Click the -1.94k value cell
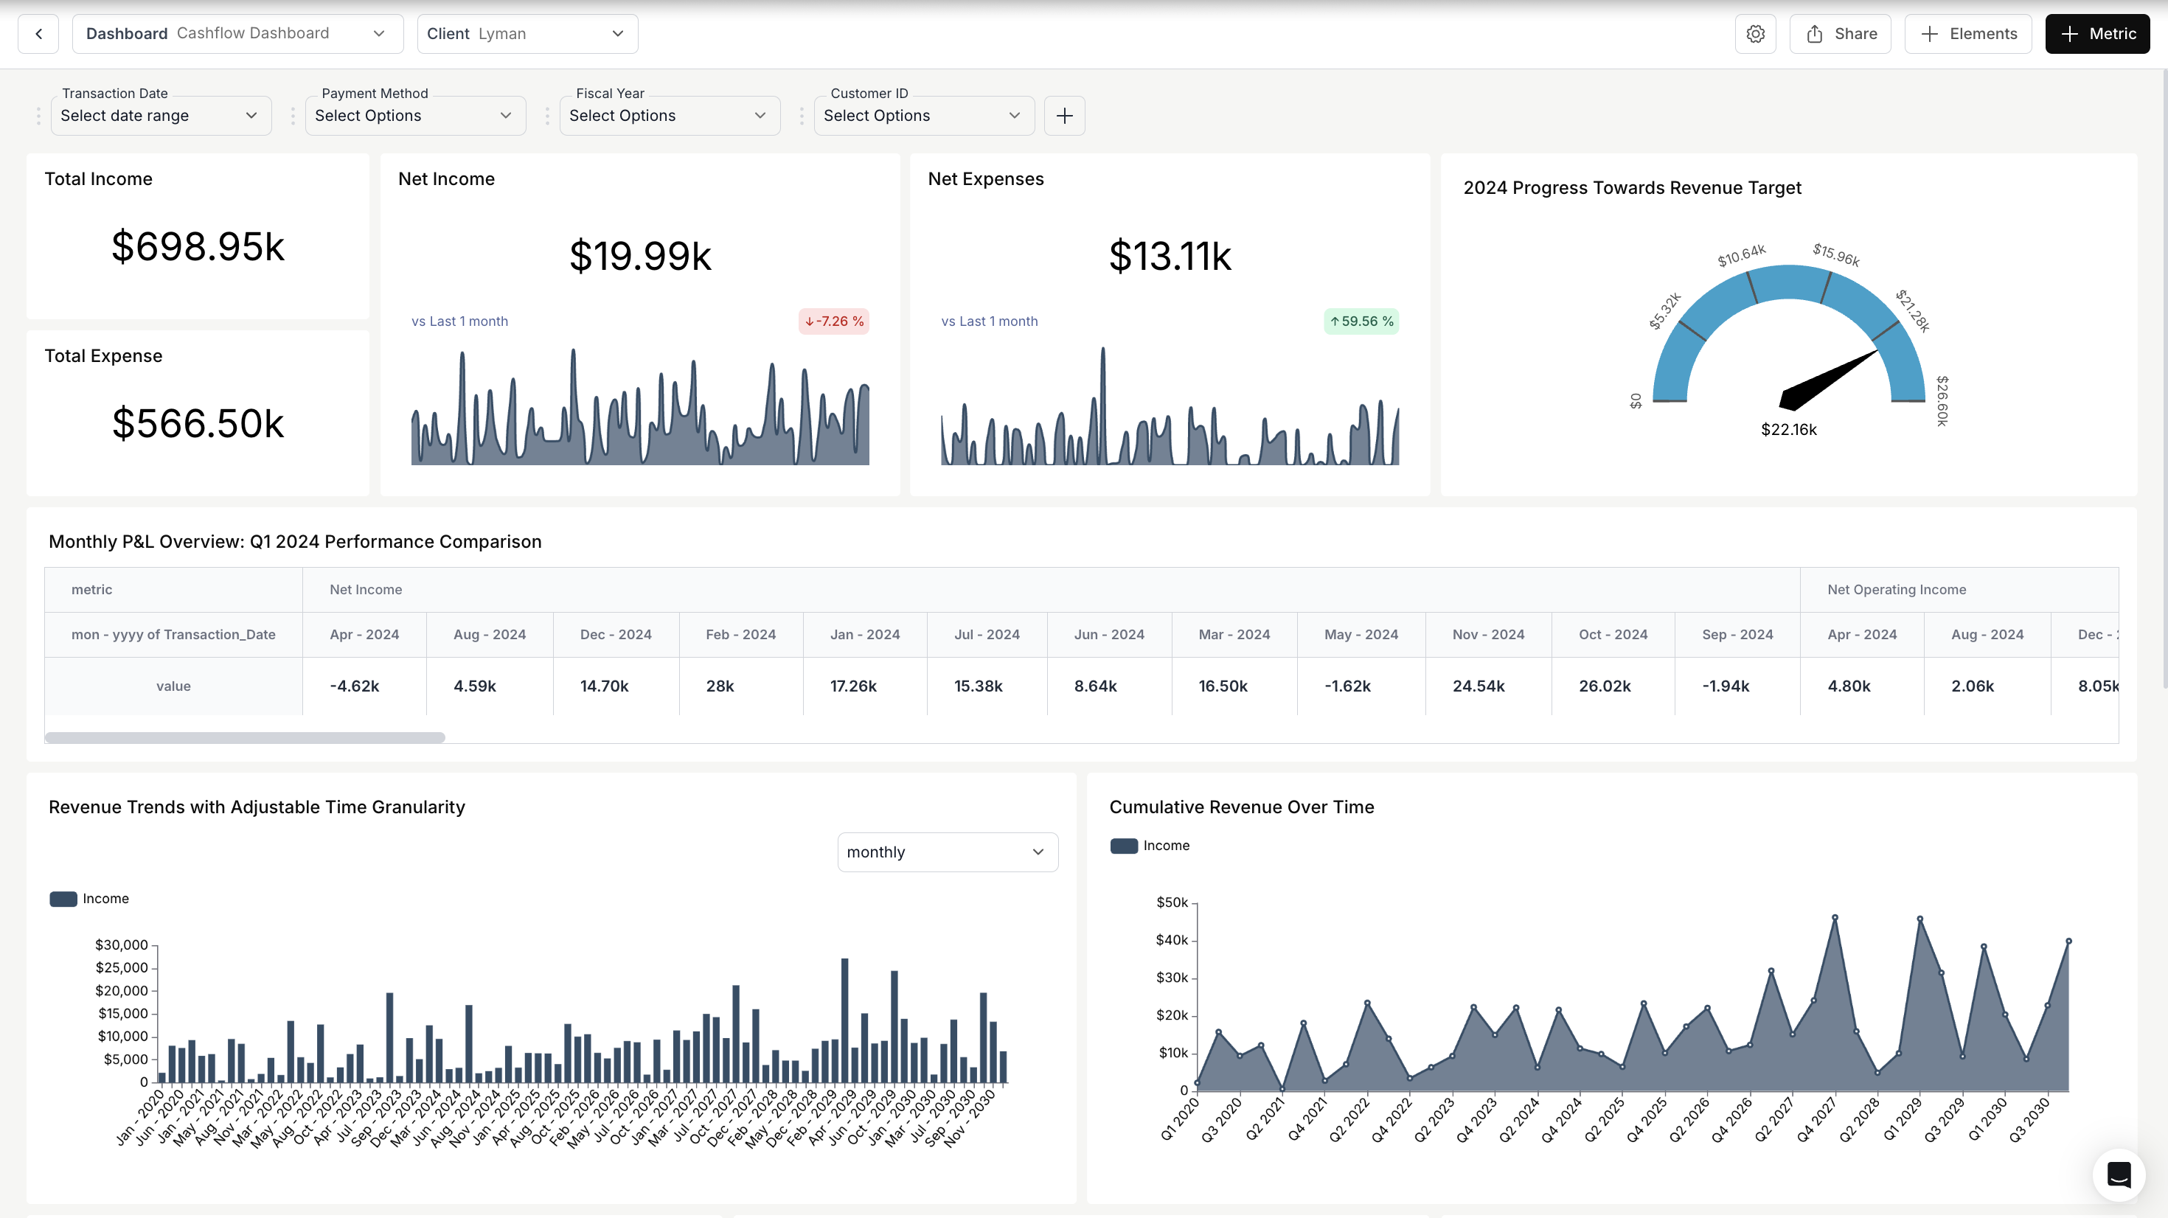The height and width of the screenshot is (1218, 2168). 1737,686
